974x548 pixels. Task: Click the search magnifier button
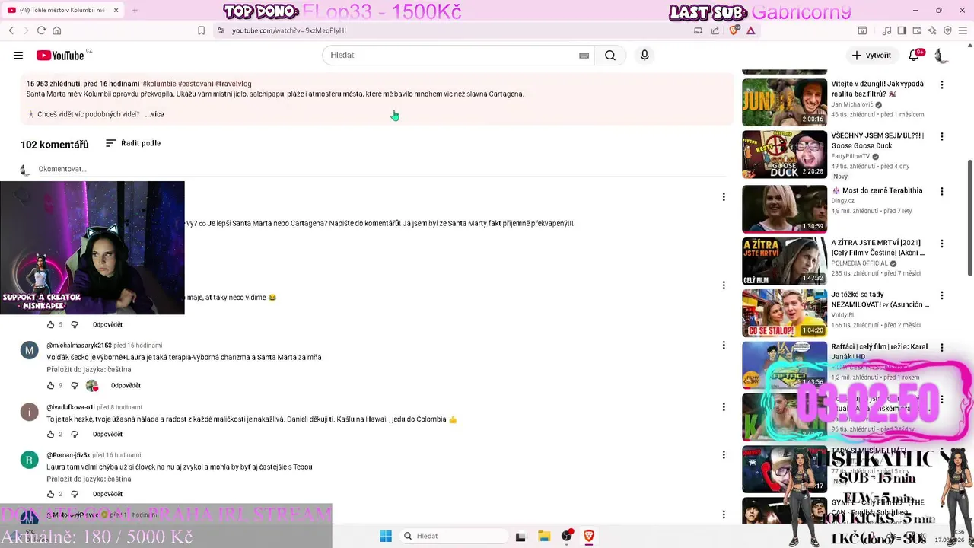(x=610, y=56)
